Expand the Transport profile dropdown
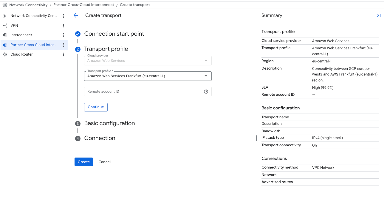The height and width of the screenshot is (217, 384). tap(206, 76)
